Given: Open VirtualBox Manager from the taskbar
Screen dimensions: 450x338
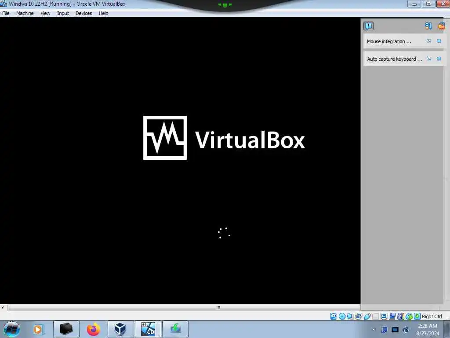Looking at the screenshot, I should [120, 329].
